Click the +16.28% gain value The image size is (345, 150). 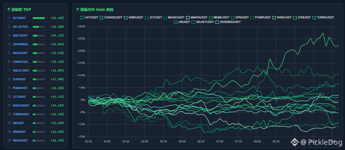pyautogui.click(x=57, y=88)
